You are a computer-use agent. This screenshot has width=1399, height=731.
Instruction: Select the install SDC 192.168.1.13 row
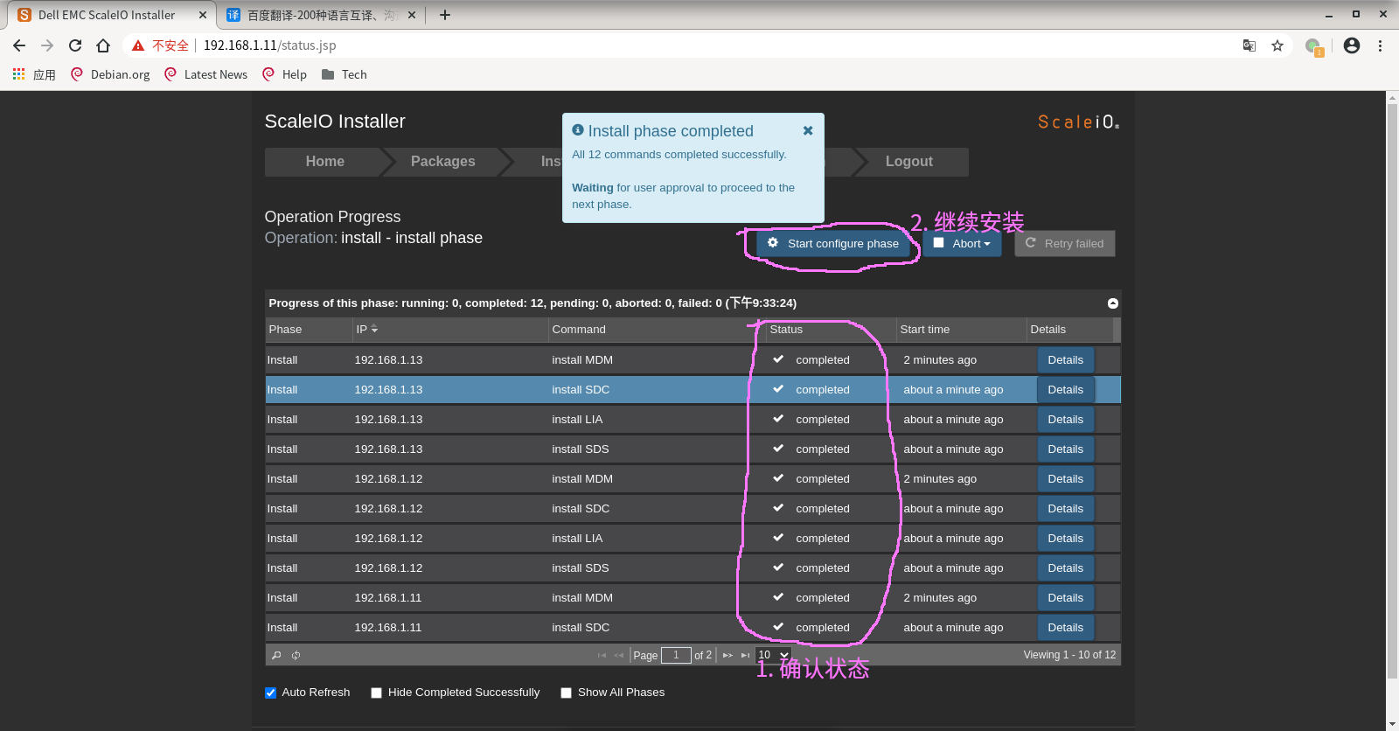coord(693,390)
